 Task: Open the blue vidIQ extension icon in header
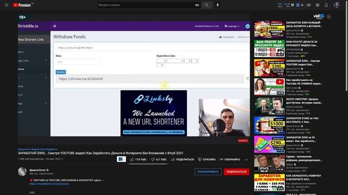[x=297, y=5]
